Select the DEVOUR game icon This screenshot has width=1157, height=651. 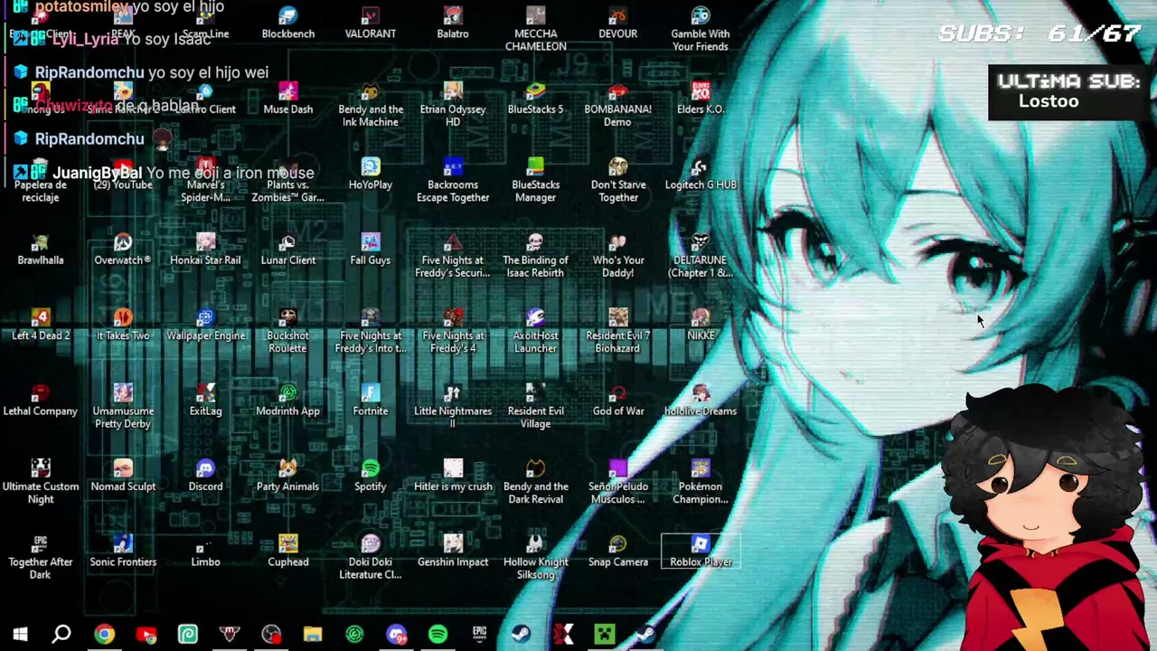click(x=618, y=24)
